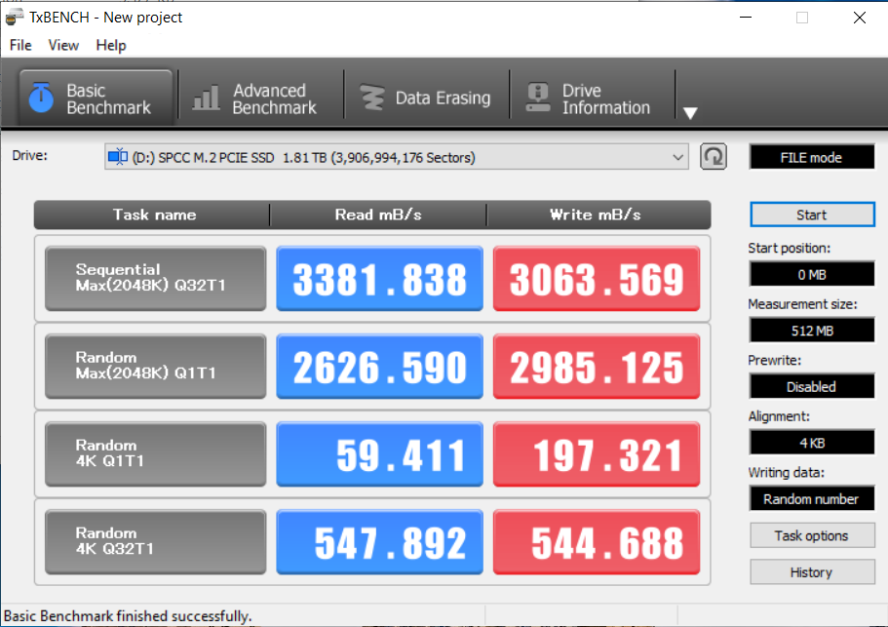The image size is (888, 627).
Task: Click the Writing data Random number field
Action: pos(811,499)
